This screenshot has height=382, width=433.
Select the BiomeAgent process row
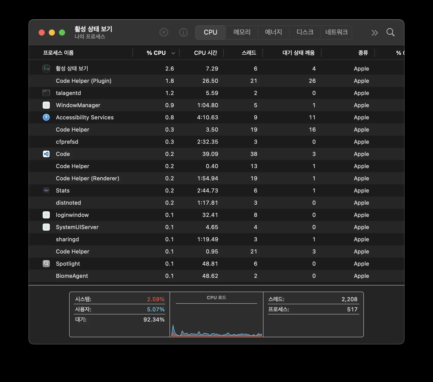[216, 276]
